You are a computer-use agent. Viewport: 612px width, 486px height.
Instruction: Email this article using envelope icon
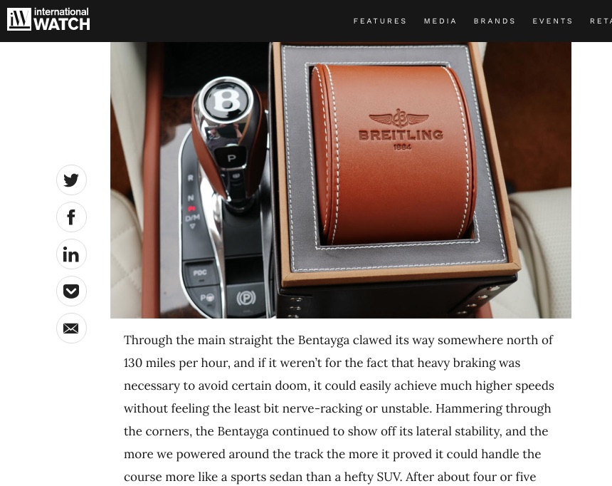[x=71, y=328]
